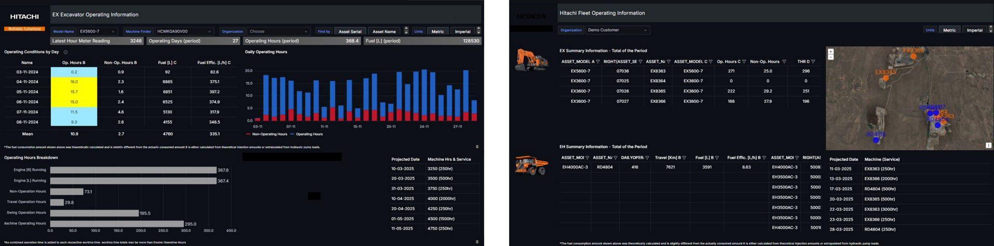This screenshot has height=246, width=994.
Task: Filter the EX table ASSET_MODEL A column
Action: pos(598,62)
